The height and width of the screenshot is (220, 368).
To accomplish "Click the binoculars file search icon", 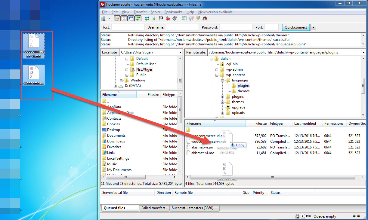I will (205, 19).
